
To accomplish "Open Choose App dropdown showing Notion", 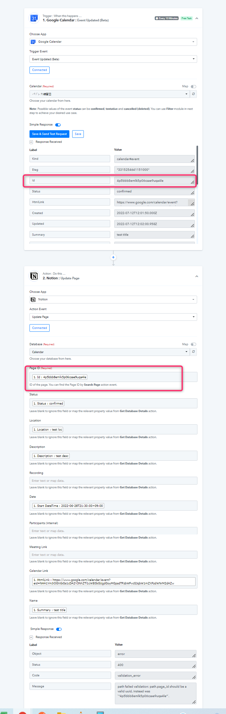I will [113, 299].
